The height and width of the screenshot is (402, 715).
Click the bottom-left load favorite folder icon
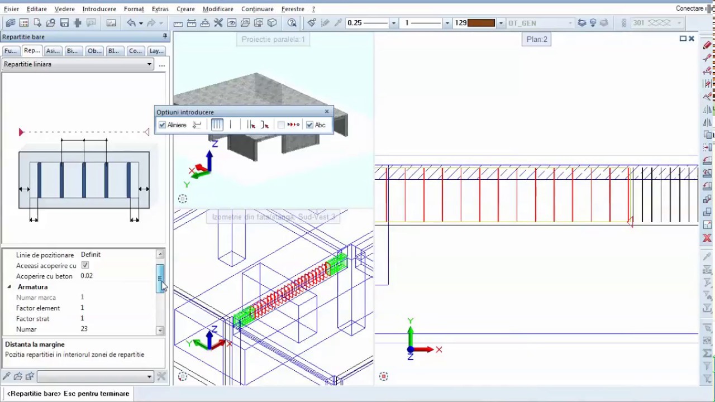tap(18, 376)
